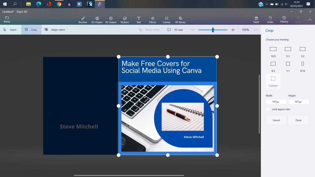315x177 pixels.
Task: Switch to the Select tab
Action: (x=10, y=30)
